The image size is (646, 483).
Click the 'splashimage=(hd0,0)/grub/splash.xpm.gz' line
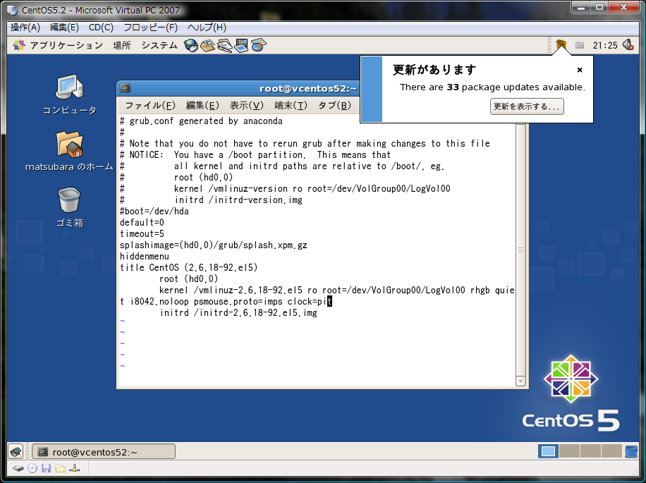214,245
